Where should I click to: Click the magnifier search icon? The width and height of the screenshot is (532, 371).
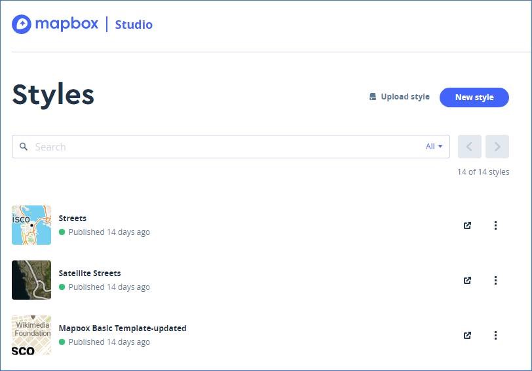pos(24,147)
